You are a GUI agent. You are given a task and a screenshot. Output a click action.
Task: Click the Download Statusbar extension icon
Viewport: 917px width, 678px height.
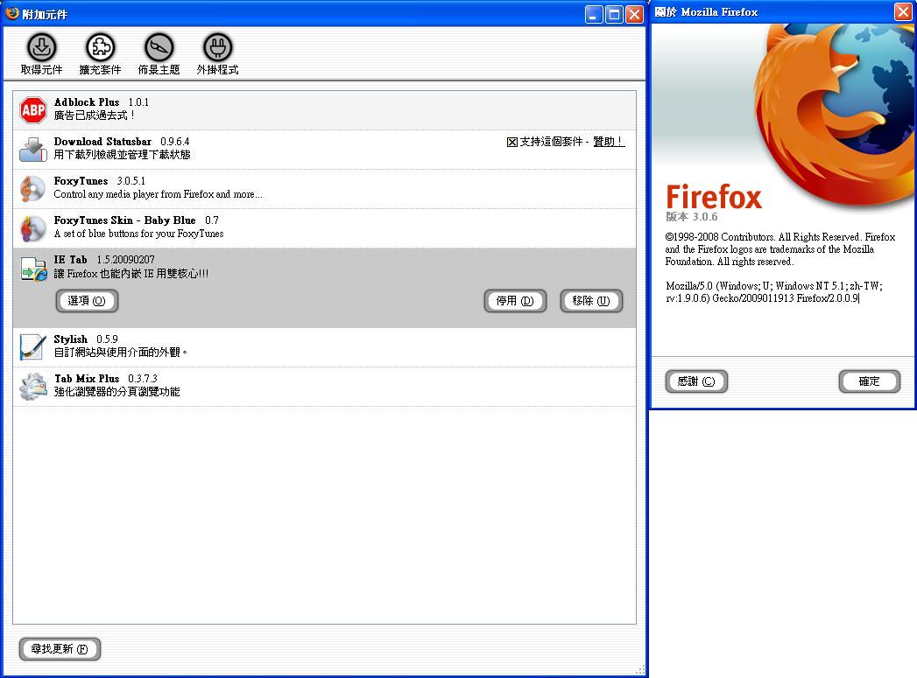click(32, 150)
